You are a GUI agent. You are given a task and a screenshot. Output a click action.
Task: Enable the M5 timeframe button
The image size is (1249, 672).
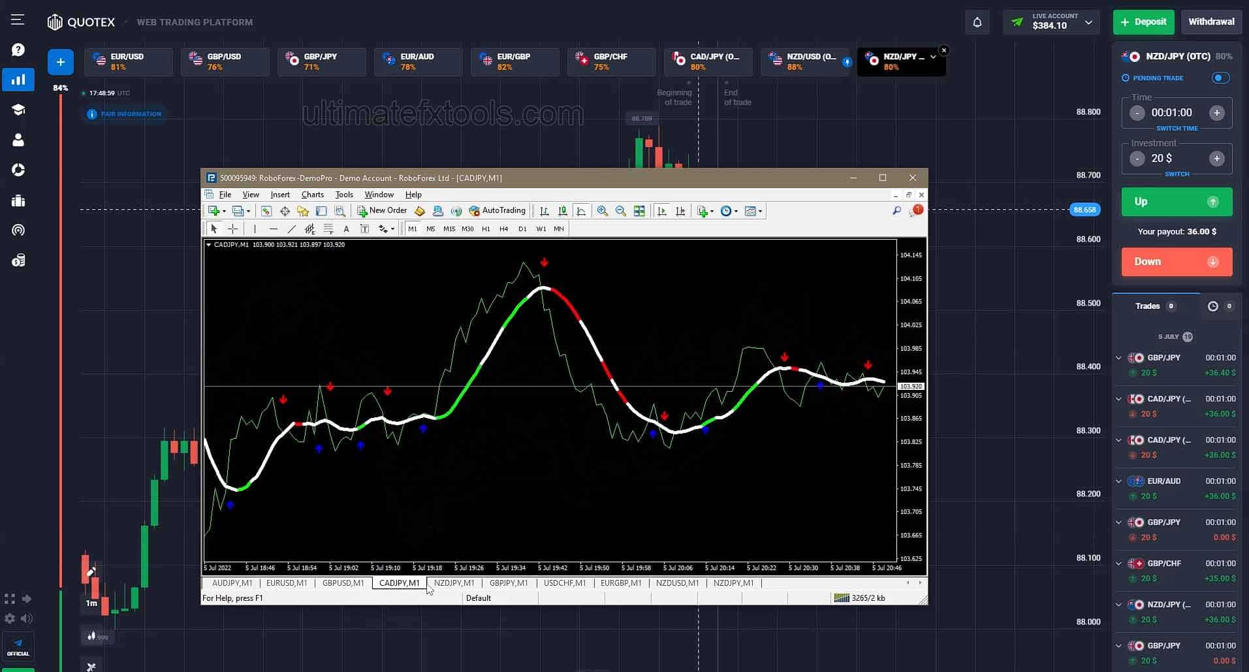(430, 229)
